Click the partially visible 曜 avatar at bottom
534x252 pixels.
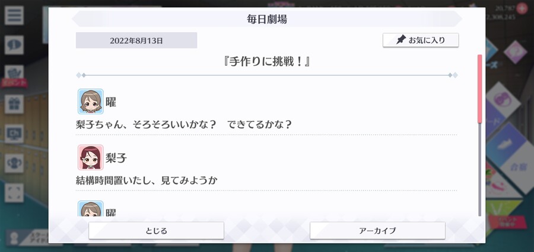click(x=91, y=208)
